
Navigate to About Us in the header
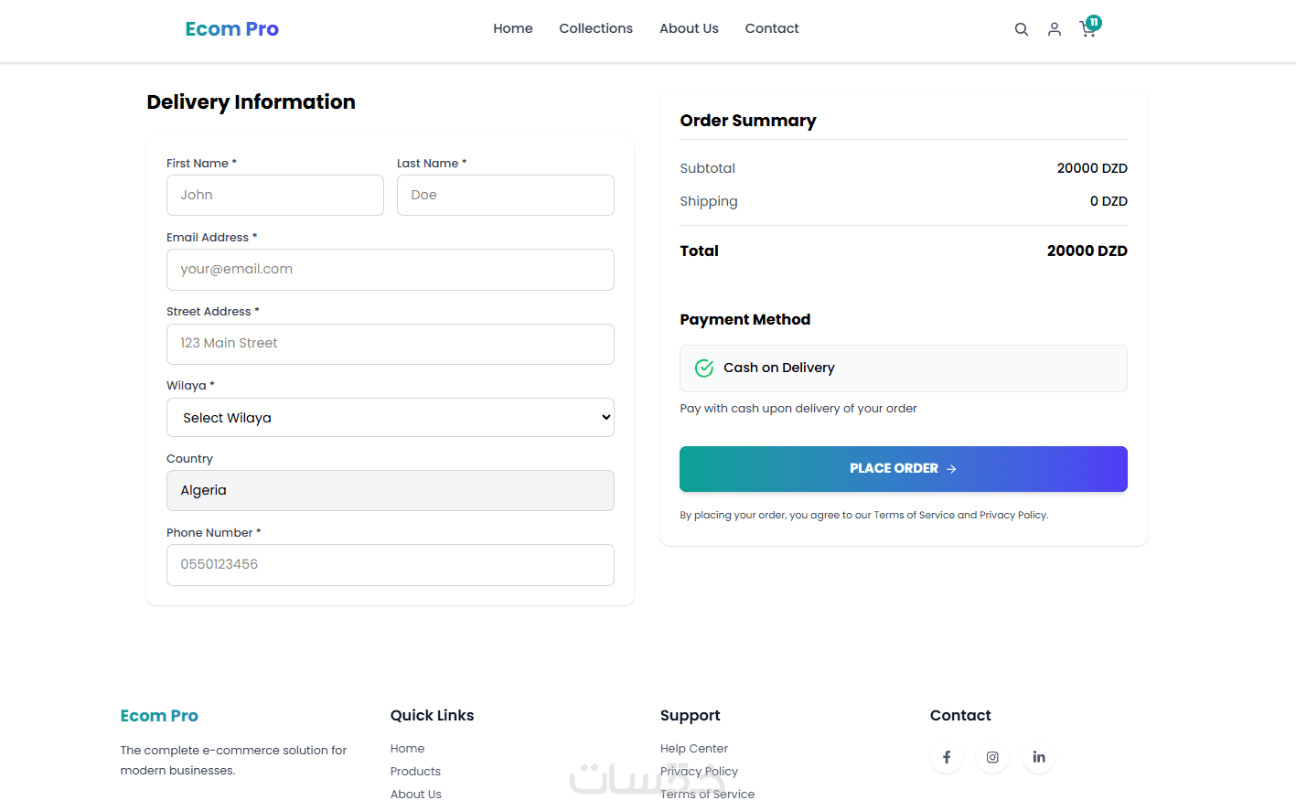click(689, 28)
